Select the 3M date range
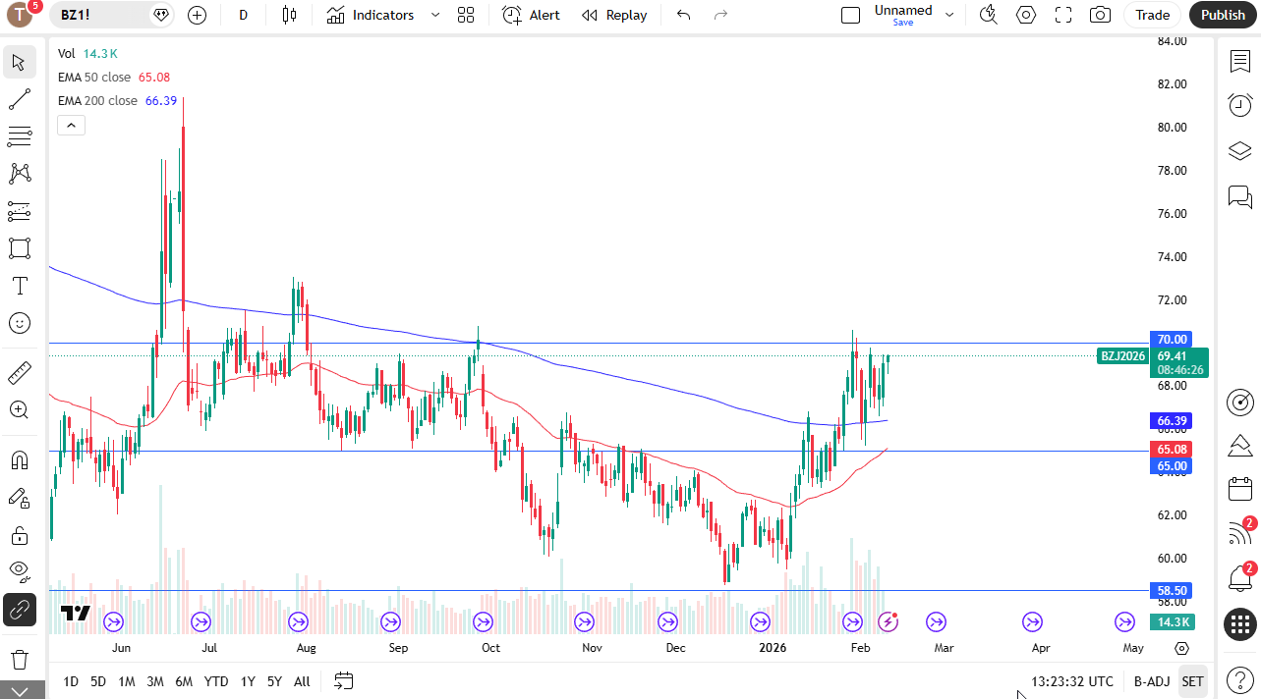Viewport: 1261px width, 699px height. pyautogui.click(x=155, y=681)
